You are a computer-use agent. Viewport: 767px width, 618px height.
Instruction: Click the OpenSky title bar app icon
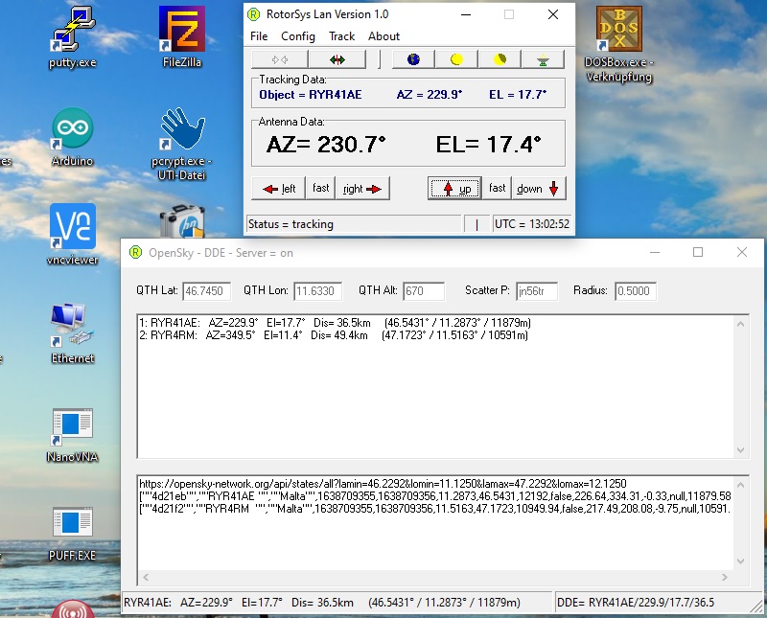(x=135, y=252)
